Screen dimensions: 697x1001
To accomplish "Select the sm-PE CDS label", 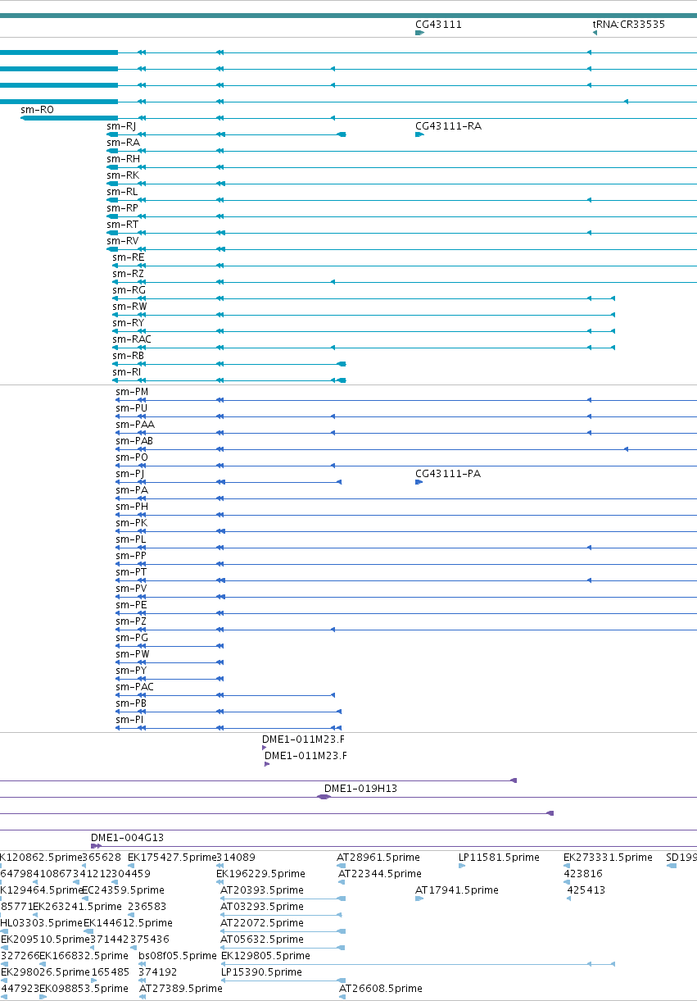I will click(131, 605).
